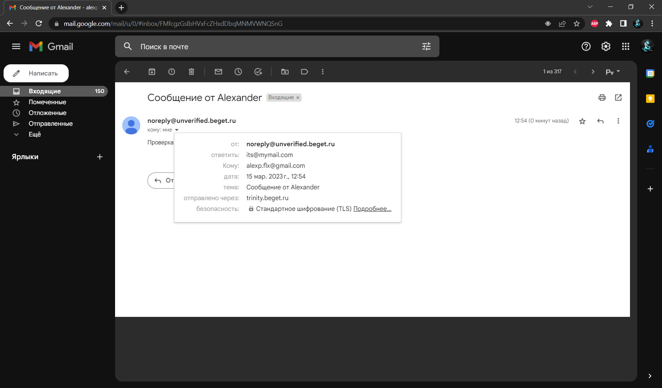Screen dimensions: 662x388
Task: Report this email as spam
Action: click(172, 71)
